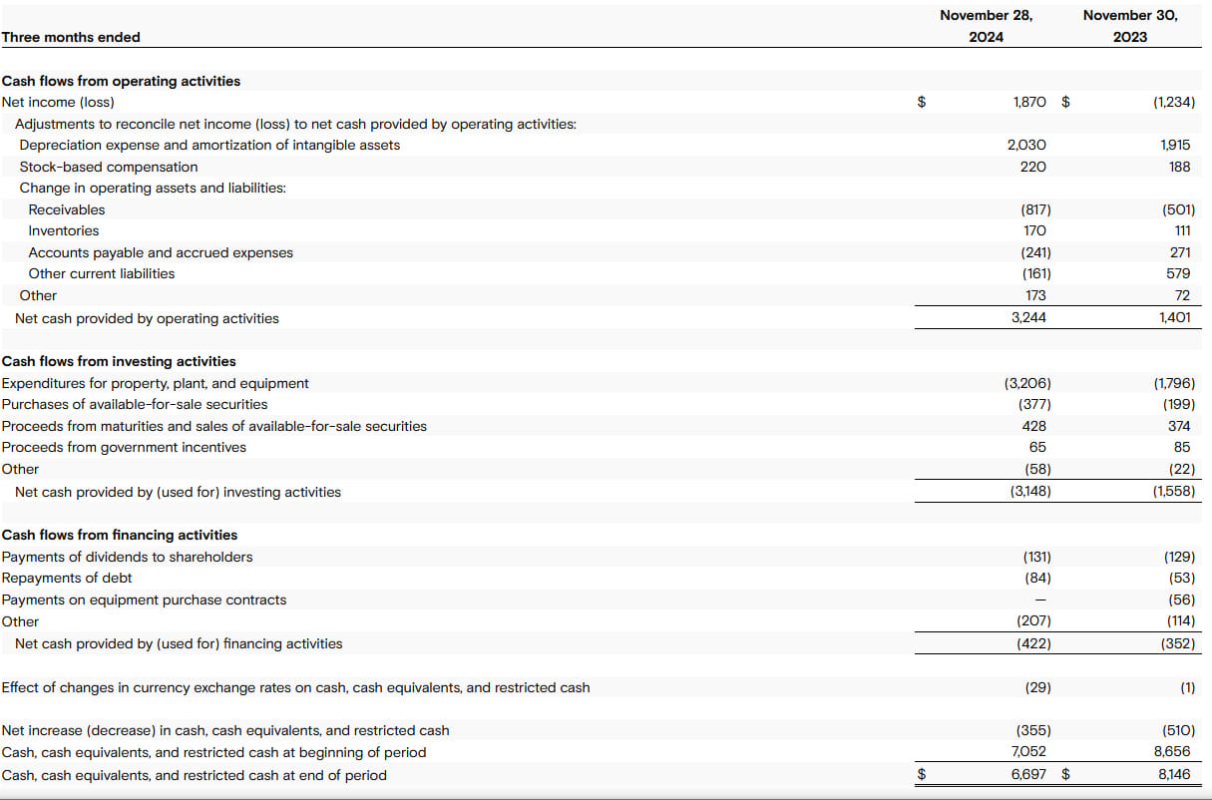Click the "Proceeds from government incentives" label
This screenshot has width=1212, height=800.
(x=124, y=447)
